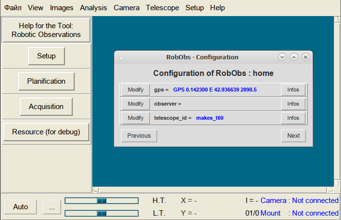Image resolution: width=341 pixels, height=220 pixels.
Task: Shade the RobObs dialog with down-chevron icon
Action: (x=282, y=57)
